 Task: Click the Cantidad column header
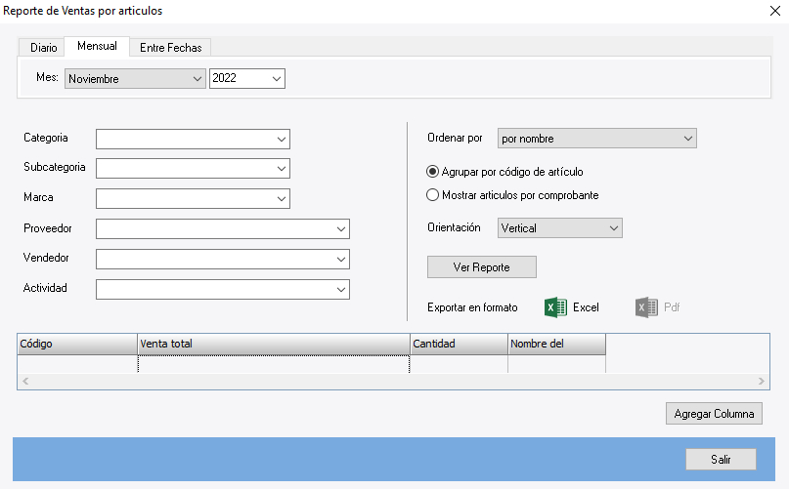pos(459,344)
